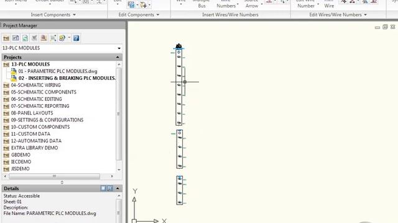Click the Refresh icon in Project Manager toolbar
The image size is (398, 223).
(x=25, y=38)
